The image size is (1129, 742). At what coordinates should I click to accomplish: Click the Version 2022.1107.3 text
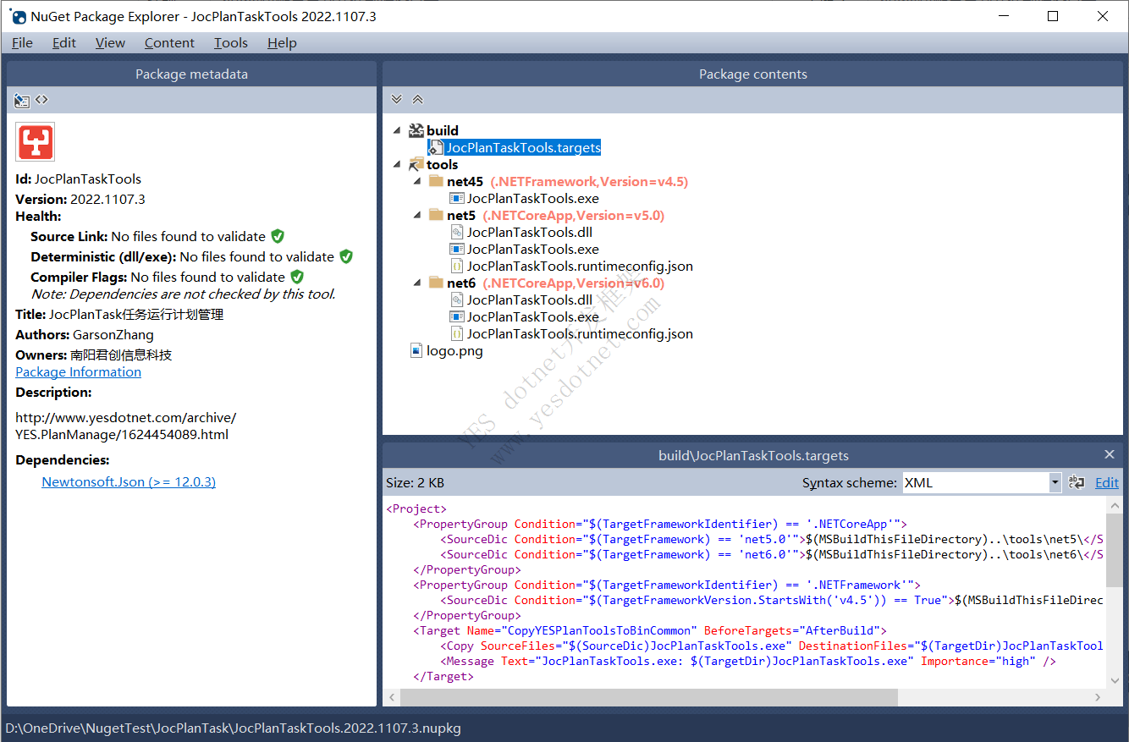coord(80,200)
